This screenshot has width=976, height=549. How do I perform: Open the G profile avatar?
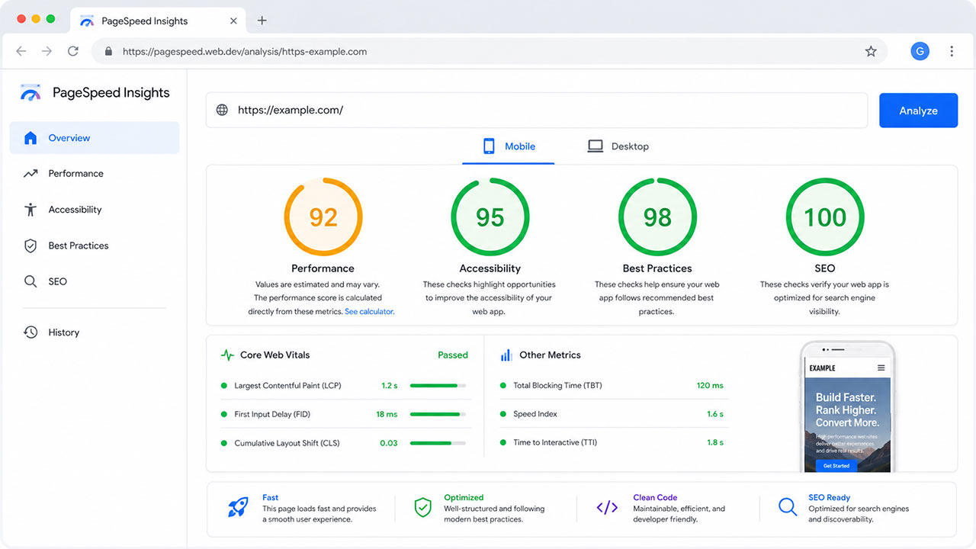coord(920,51)
